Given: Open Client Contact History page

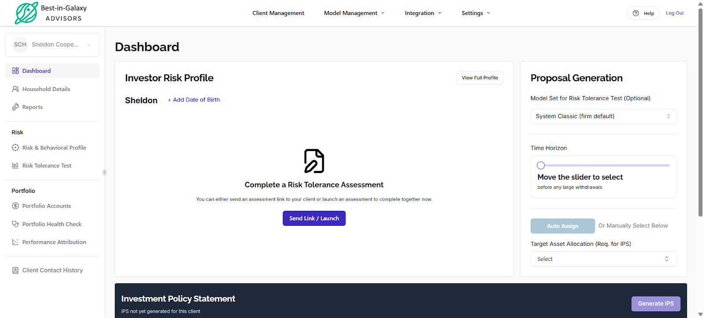Looking at the screenshot, I should click(x=52, y=271).
